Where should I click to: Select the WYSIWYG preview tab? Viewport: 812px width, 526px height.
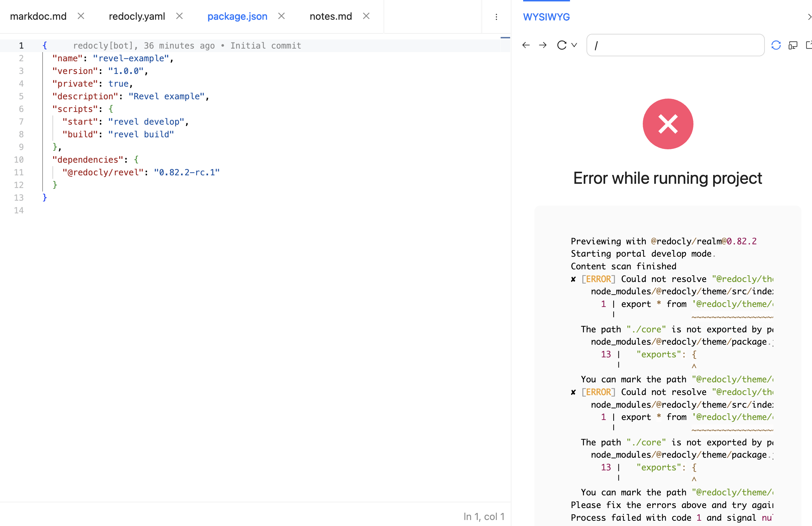[546, 17]
